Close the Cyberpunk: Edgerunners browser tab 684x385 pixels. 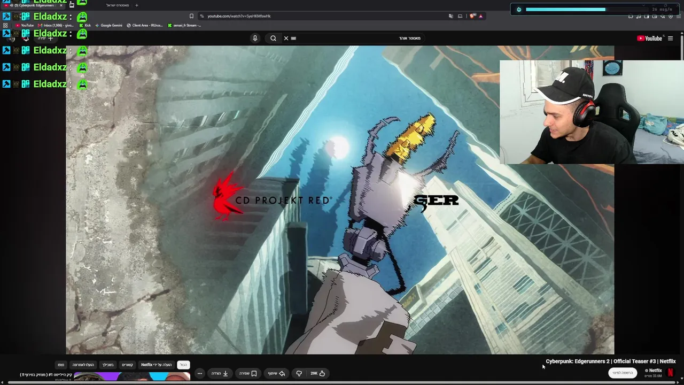click(x=61, y=5)
